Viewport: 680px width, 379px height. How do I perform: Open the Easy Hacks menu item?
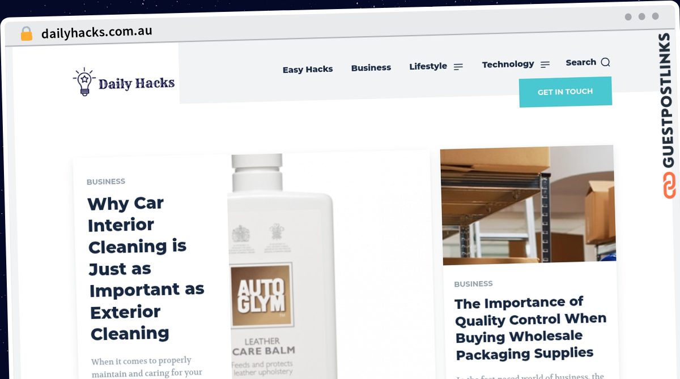308,70
